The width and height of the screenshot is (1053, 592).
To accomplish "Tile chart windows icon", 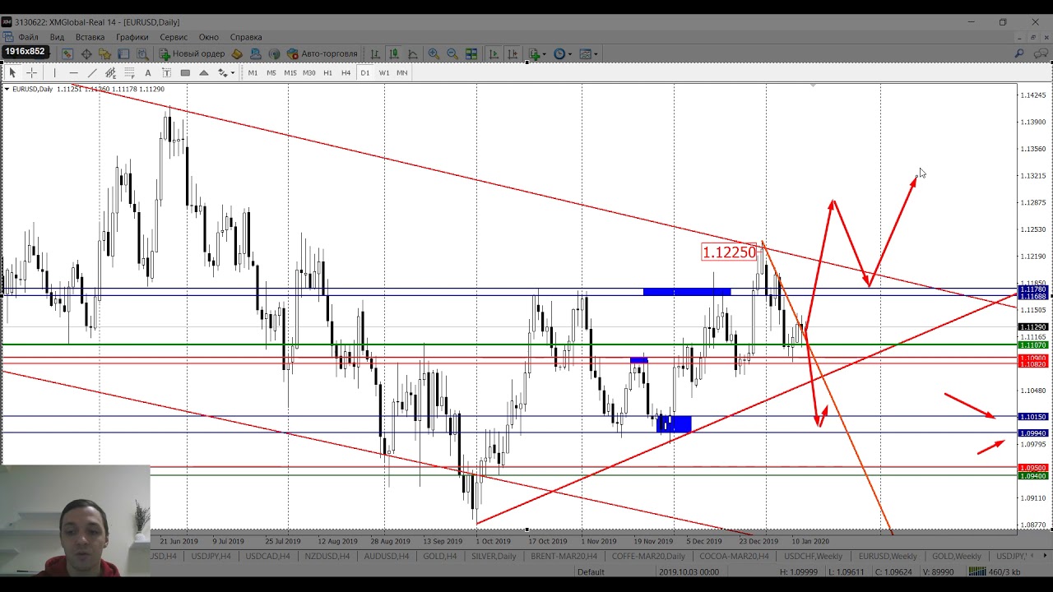I will point(471,53).
